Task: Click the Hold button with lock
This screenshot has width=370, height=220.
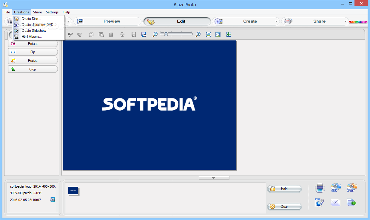Action: (x=284, y=189)
